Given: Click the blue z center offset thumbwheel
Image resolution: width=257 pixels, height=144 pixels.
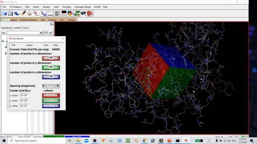Looking at the screenshot, I should coord(51,106).
